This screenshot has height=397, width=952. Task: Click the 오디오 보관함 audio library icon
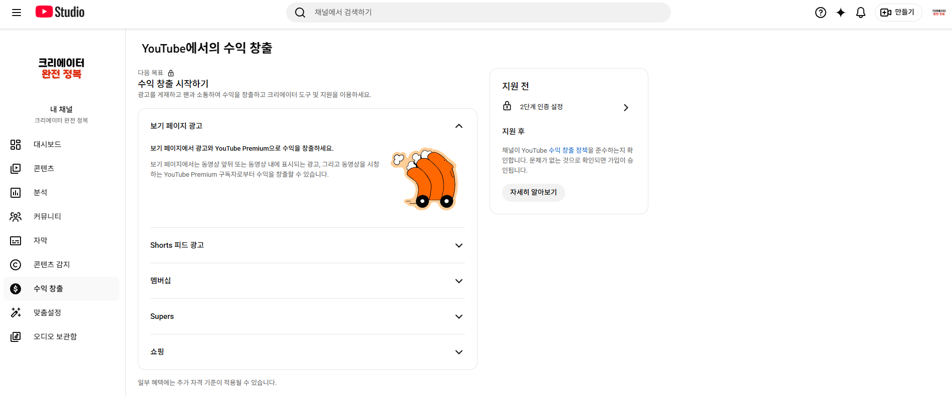[16, 337]
